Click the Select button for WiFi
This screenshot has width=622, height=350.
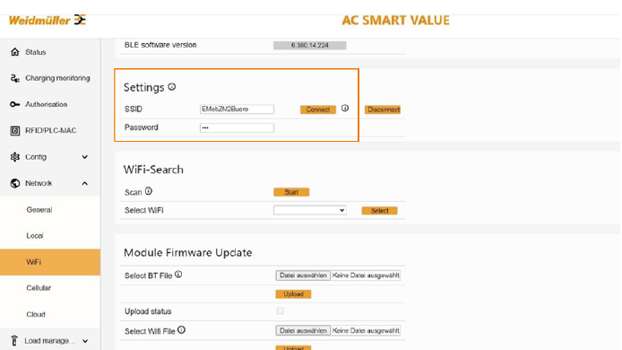pos(379,211)
